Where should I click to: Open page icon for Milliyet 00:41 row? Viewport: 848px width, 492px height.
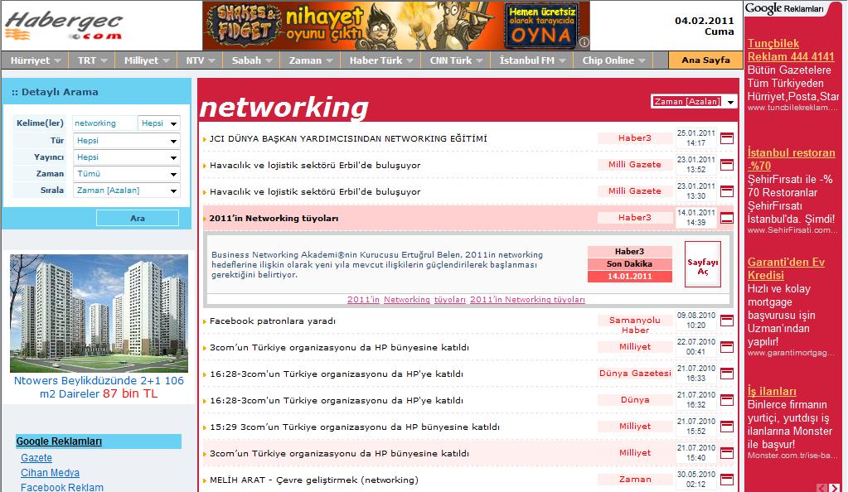point(727,347)
